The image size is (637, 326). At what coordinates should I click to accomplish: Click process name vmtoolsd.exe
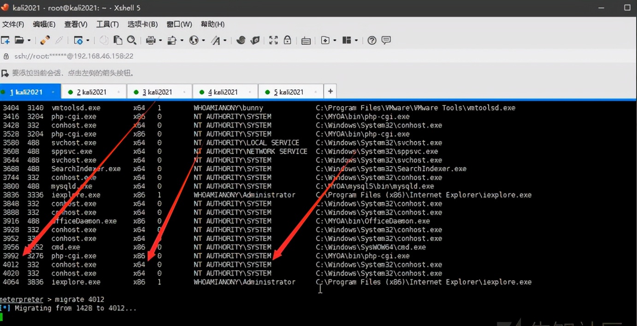(76, 108)
